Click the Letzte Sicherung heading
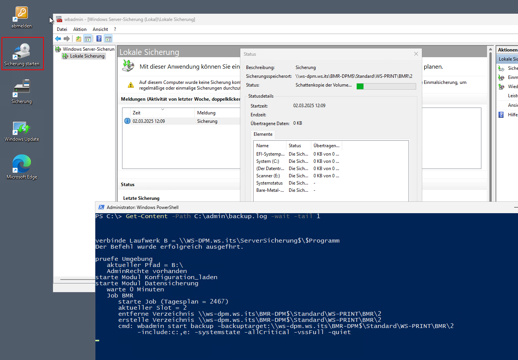The width and height of the screenshot is (518, 360). click(141, 198)
